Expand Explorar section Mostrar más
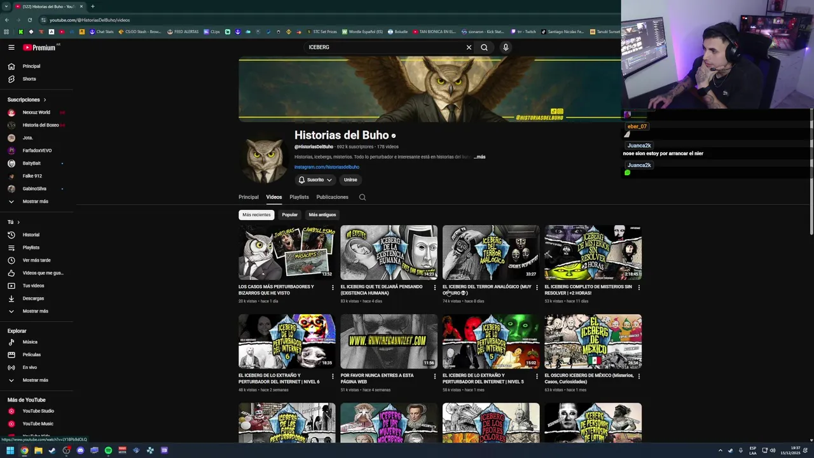The image size is (814, 458). [x=35, y=380]
